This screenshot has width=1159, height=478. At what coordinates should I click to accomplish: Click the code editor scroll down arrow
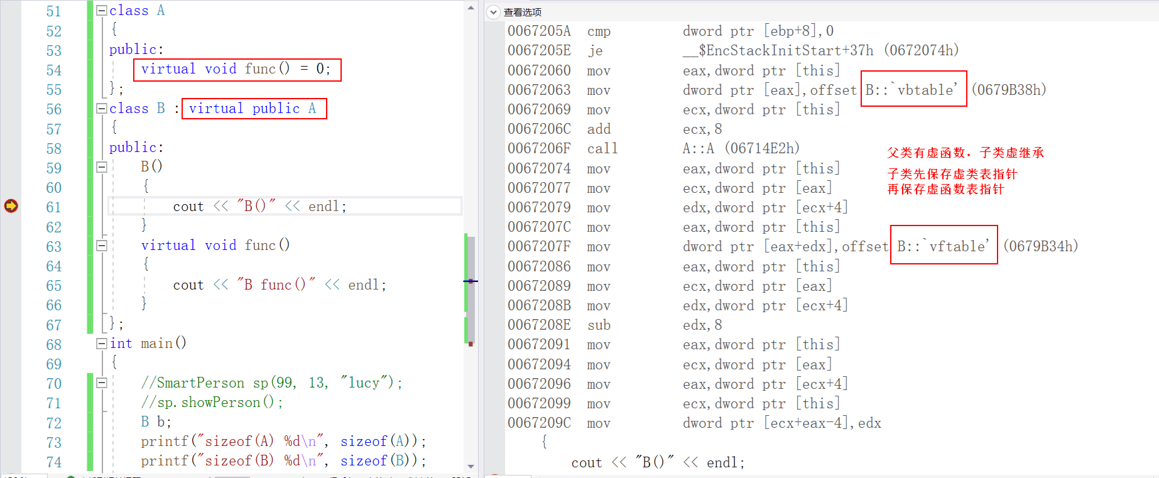click(471, 466)
